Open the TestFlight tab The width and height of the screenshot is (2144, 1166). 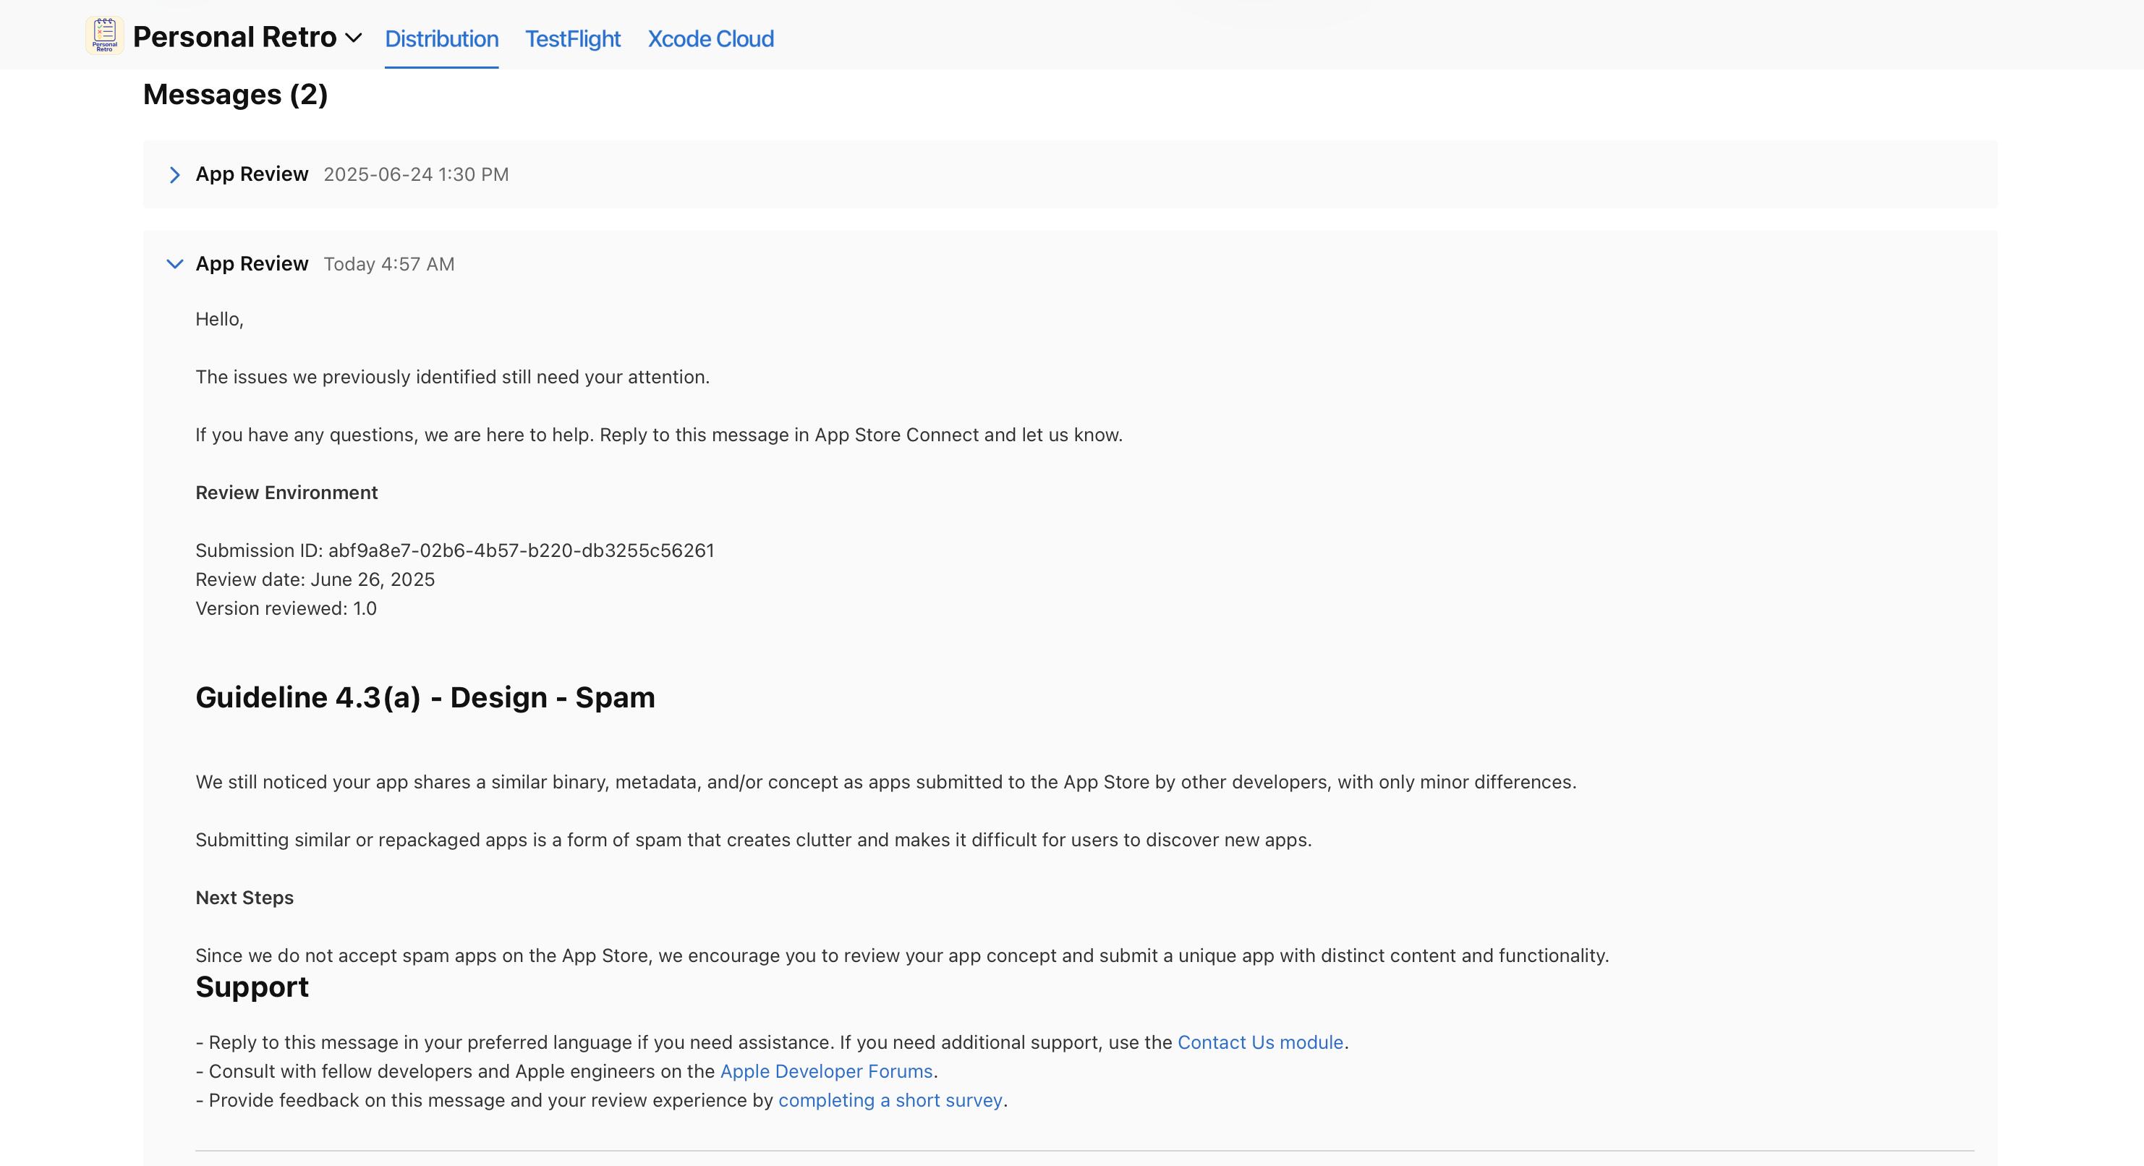tap(573, 39)
